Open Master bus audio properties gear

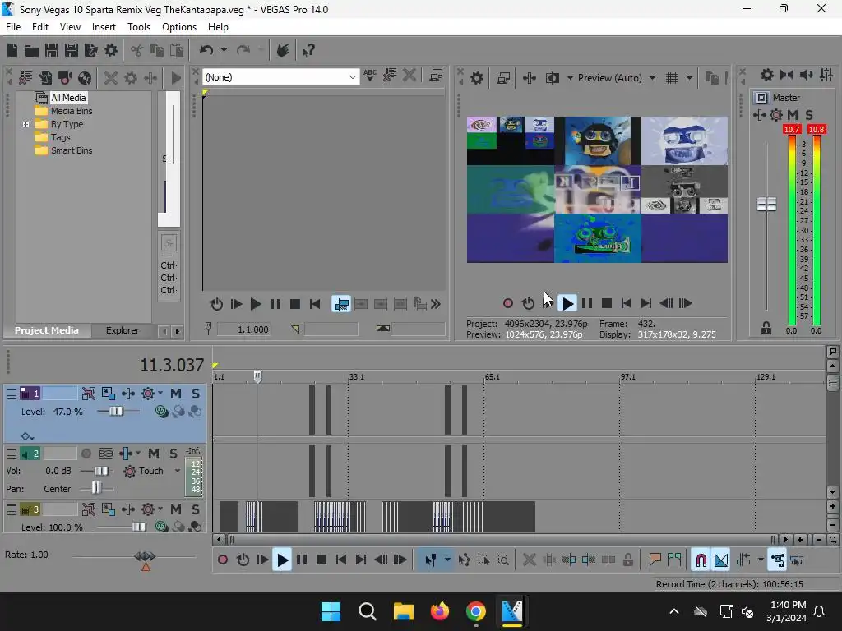(x=767, y=75)
